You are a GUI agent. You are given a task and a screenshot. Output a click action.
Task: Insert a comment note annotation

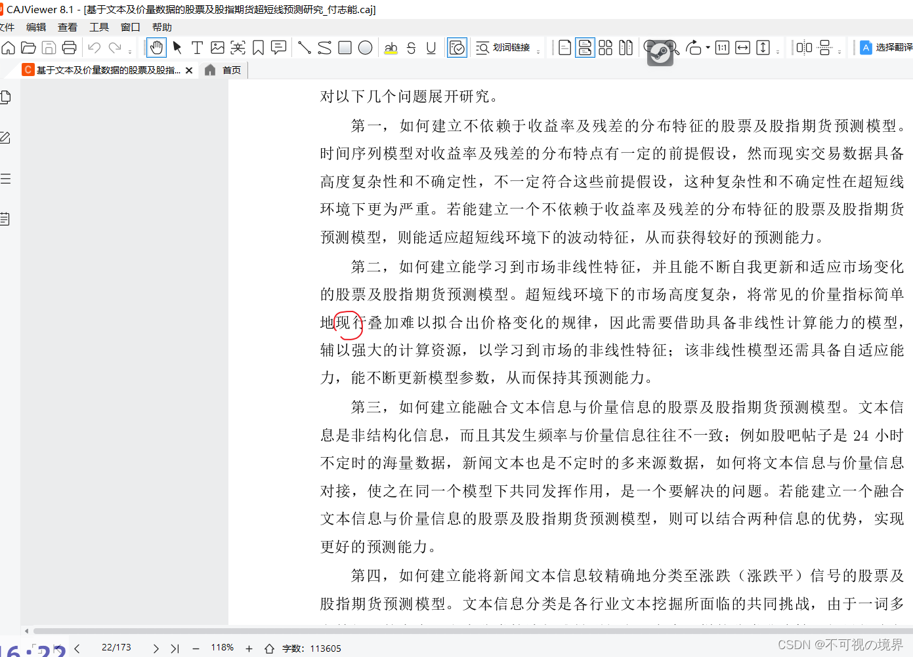(278, 48)
